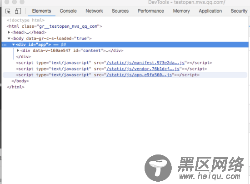Screen dimensions: 250x184
Task: Open the Network tab
Action: pos(94,11)
